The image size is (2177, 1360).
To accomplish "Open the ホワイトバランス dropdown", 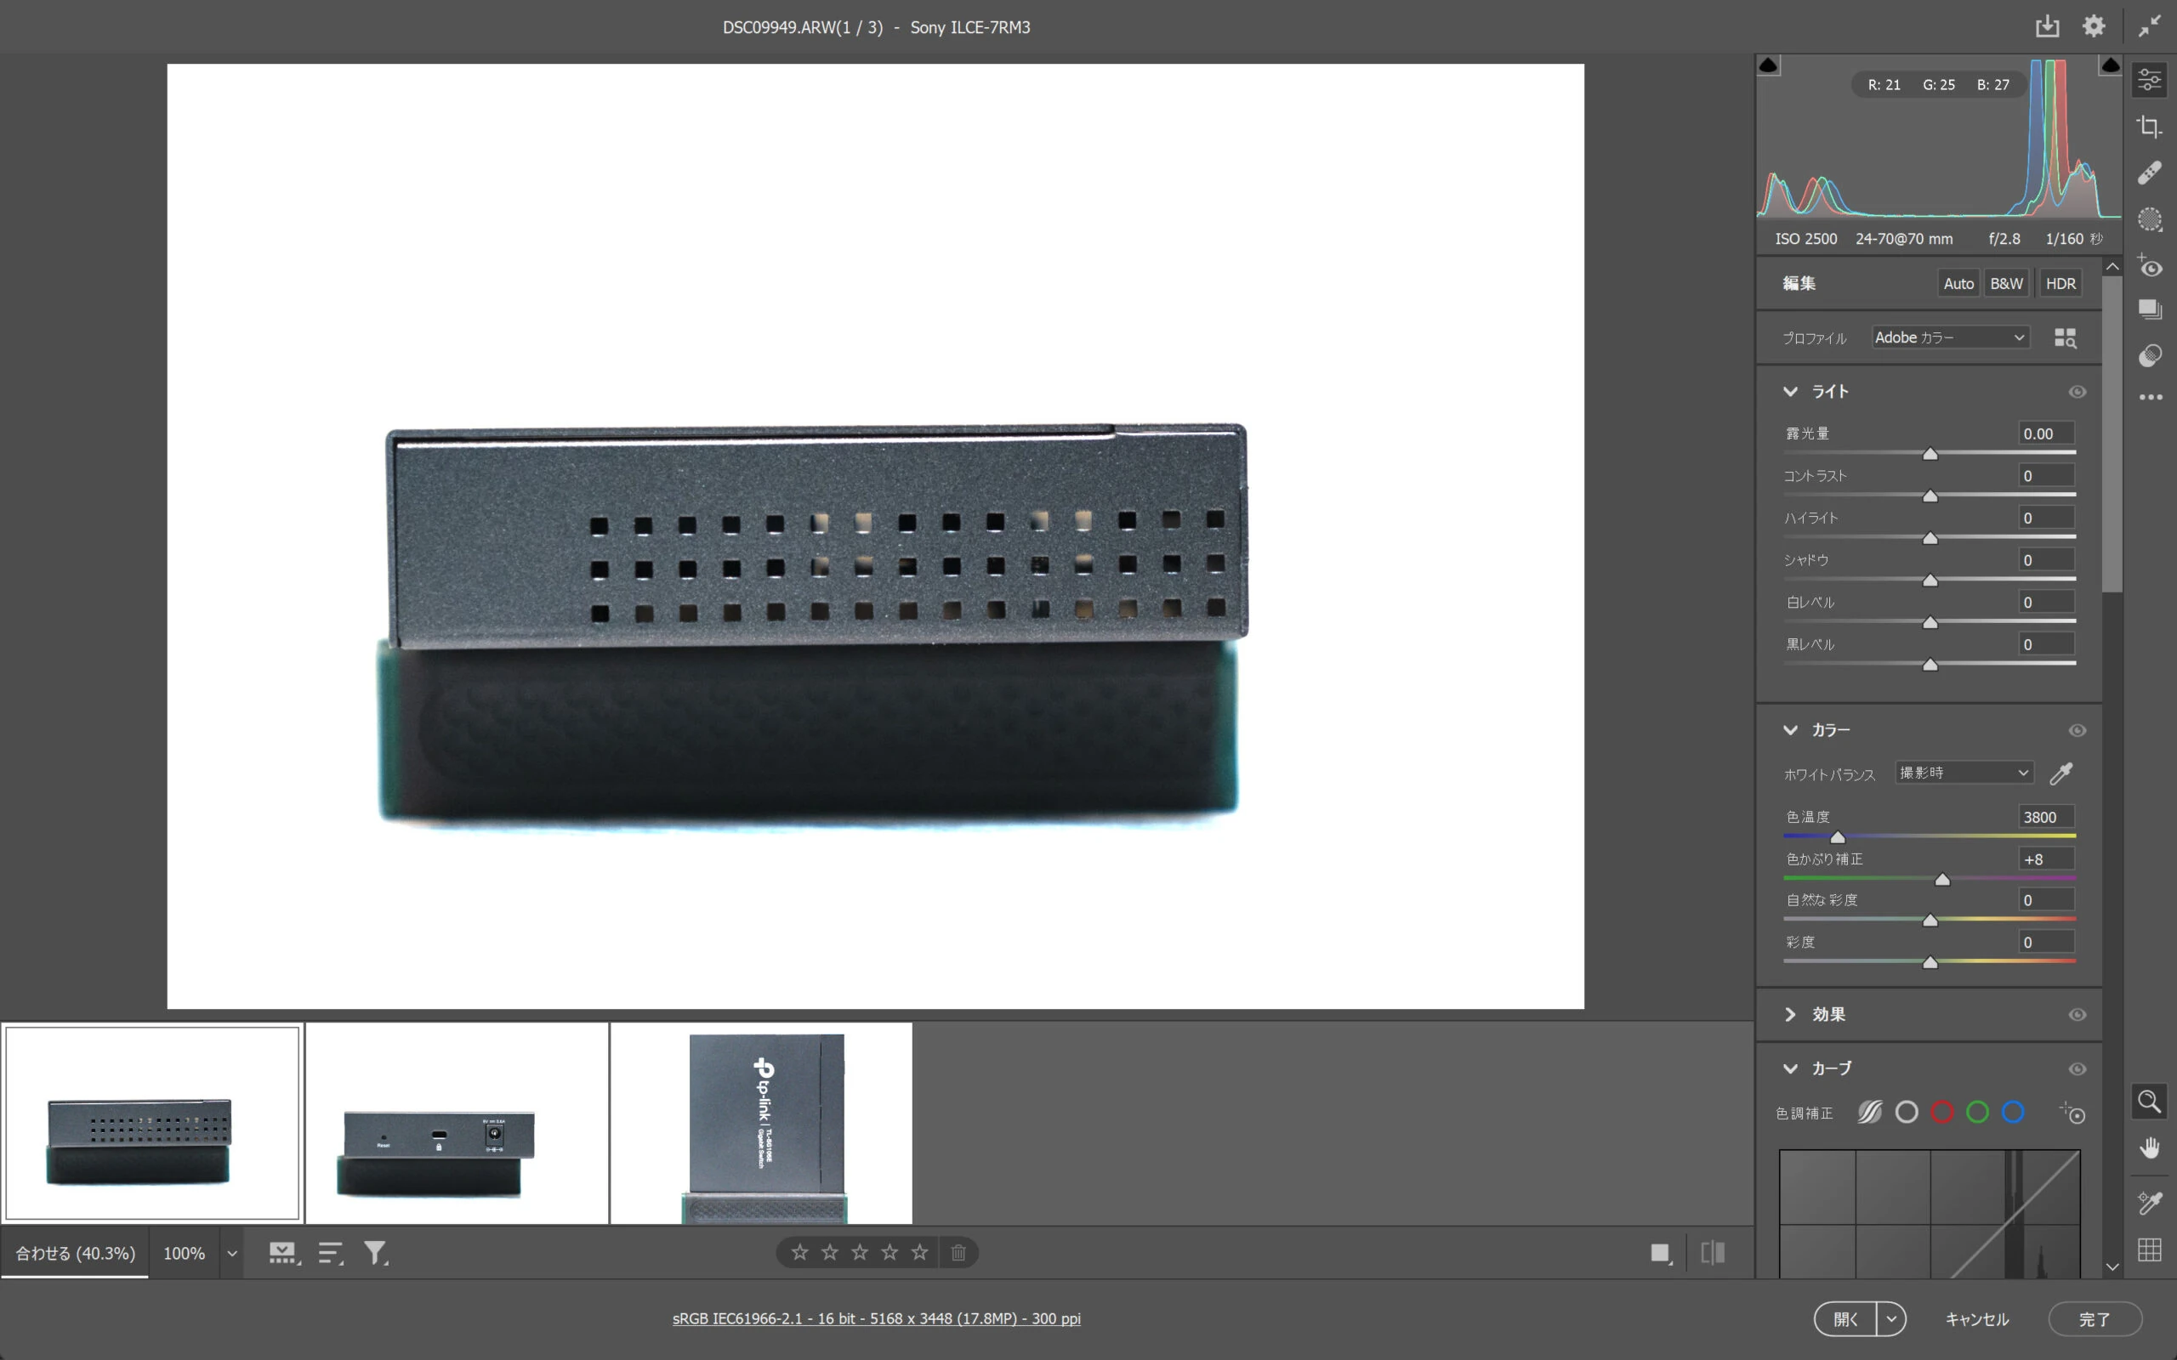I will (1964, 773).
